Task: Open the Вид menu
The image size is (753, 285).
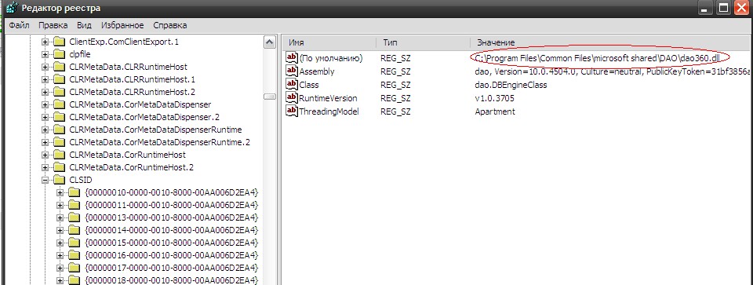Action: pyautogui.click(x=84, y=25)
